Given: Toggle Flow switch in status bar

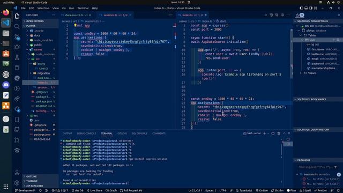Looking at the screenshot, I should click(x=291, y=190).
